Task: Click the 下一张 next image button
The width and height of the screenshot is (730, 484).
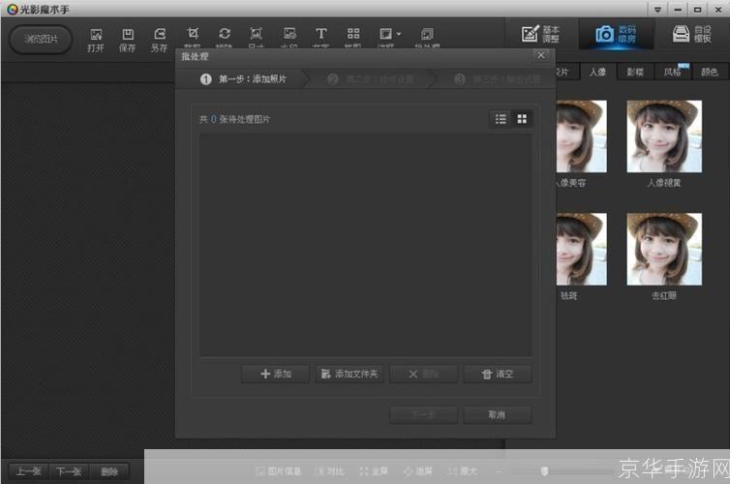Action: [69, 471]
